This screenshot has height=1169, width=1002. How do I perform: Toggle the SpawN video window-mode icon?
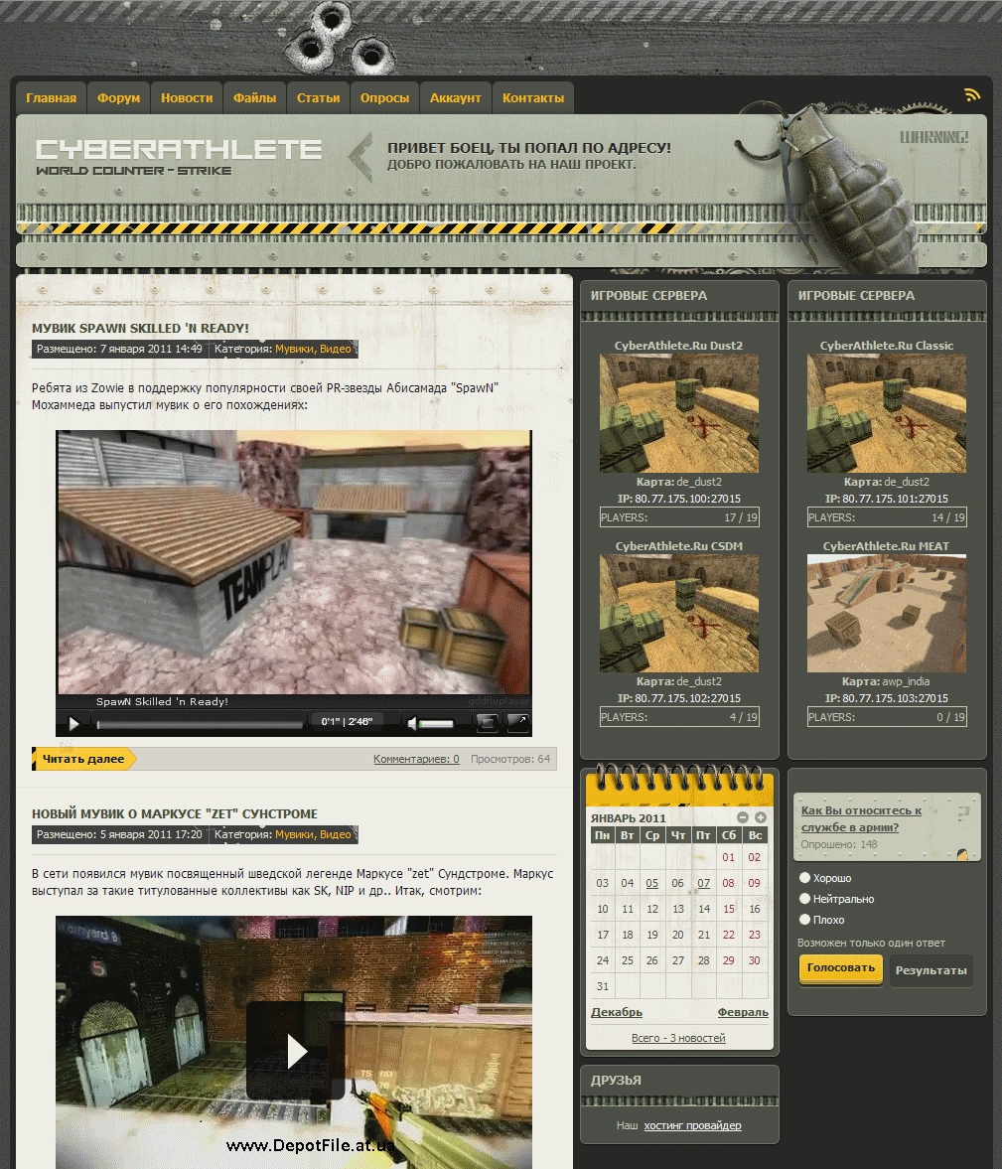pyautogui.click(x=487, y=722)
